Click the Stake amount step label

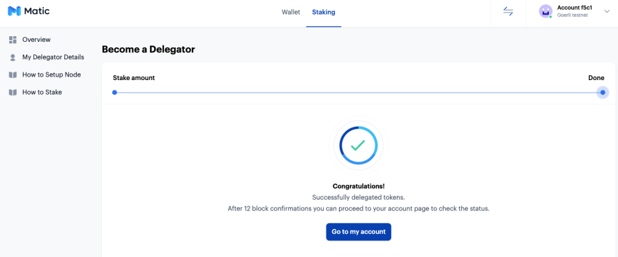(x=134, y=78)
